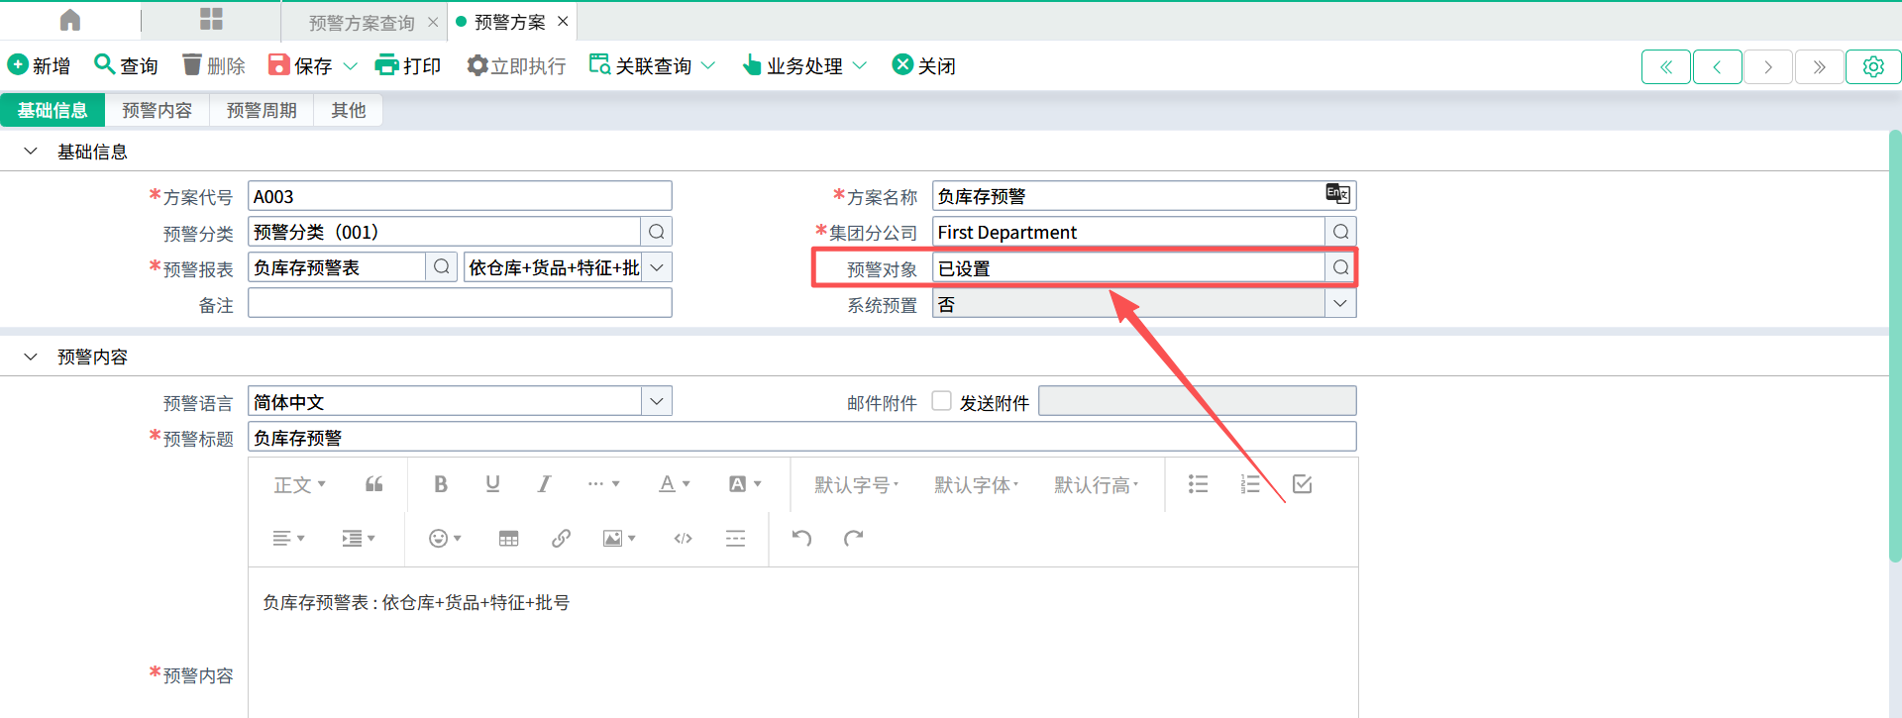The width and height of the screenshot is (1902, 718).
Task: Open the font color picker in editor
Action: [x=674, y=484]
